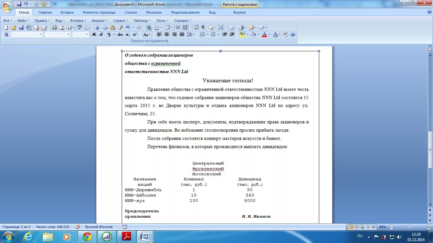
Task: Decrease indent icon
Action: [x=225, y=34]
